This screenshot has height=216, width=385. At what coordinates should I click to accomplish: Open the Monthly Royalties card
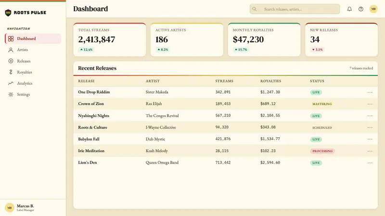click(x=264, y=40)
